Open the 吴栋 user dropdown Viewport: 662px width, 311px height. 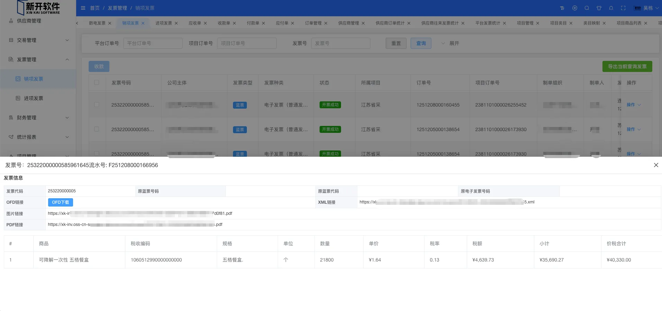click(x=647, y=8)
